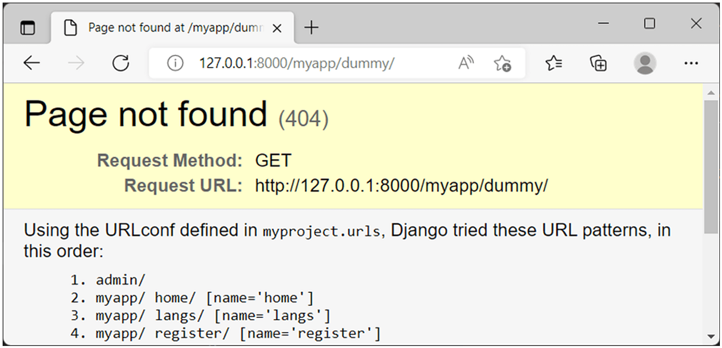Image resolution: width=722 pixels, height=348 pixels.
Task: Click the browser profile avatar icon
Action: pyautogui.click(x=644, y=63)
